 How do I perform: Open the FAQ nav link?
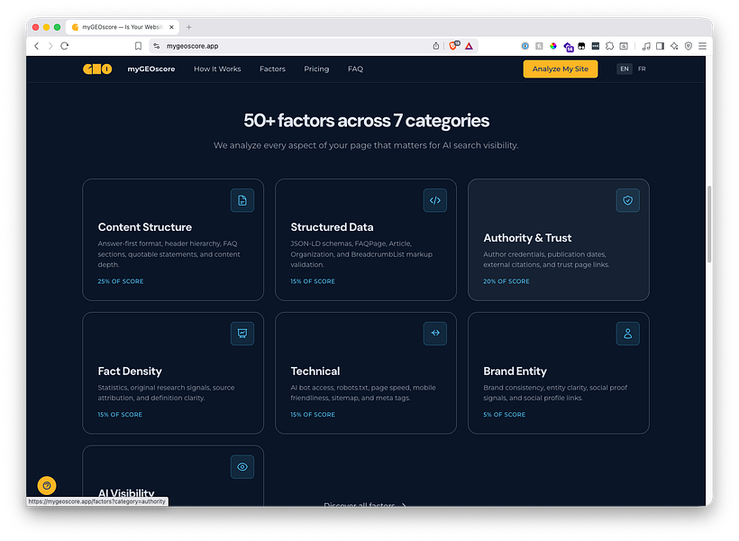(x=355, y=69)
